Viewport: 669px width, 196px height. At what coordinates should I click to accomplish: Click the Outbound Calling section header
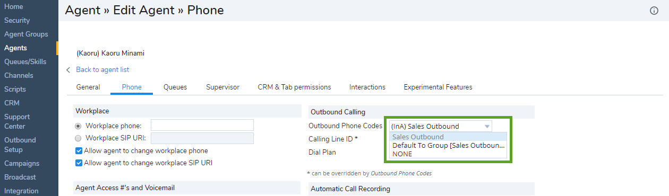(x=421, y=112)
